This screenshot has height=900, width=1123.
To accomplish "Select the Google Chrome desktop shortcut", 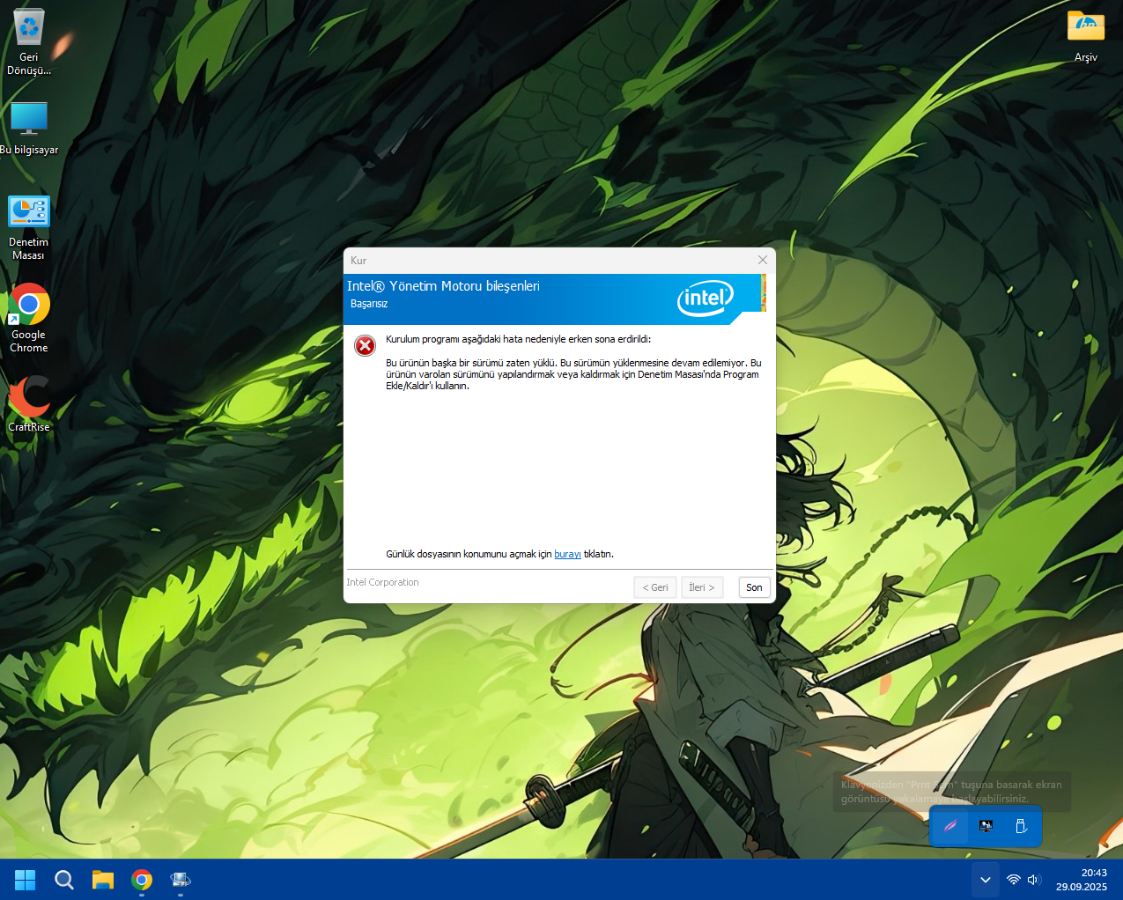I will (x=29, y=318).
